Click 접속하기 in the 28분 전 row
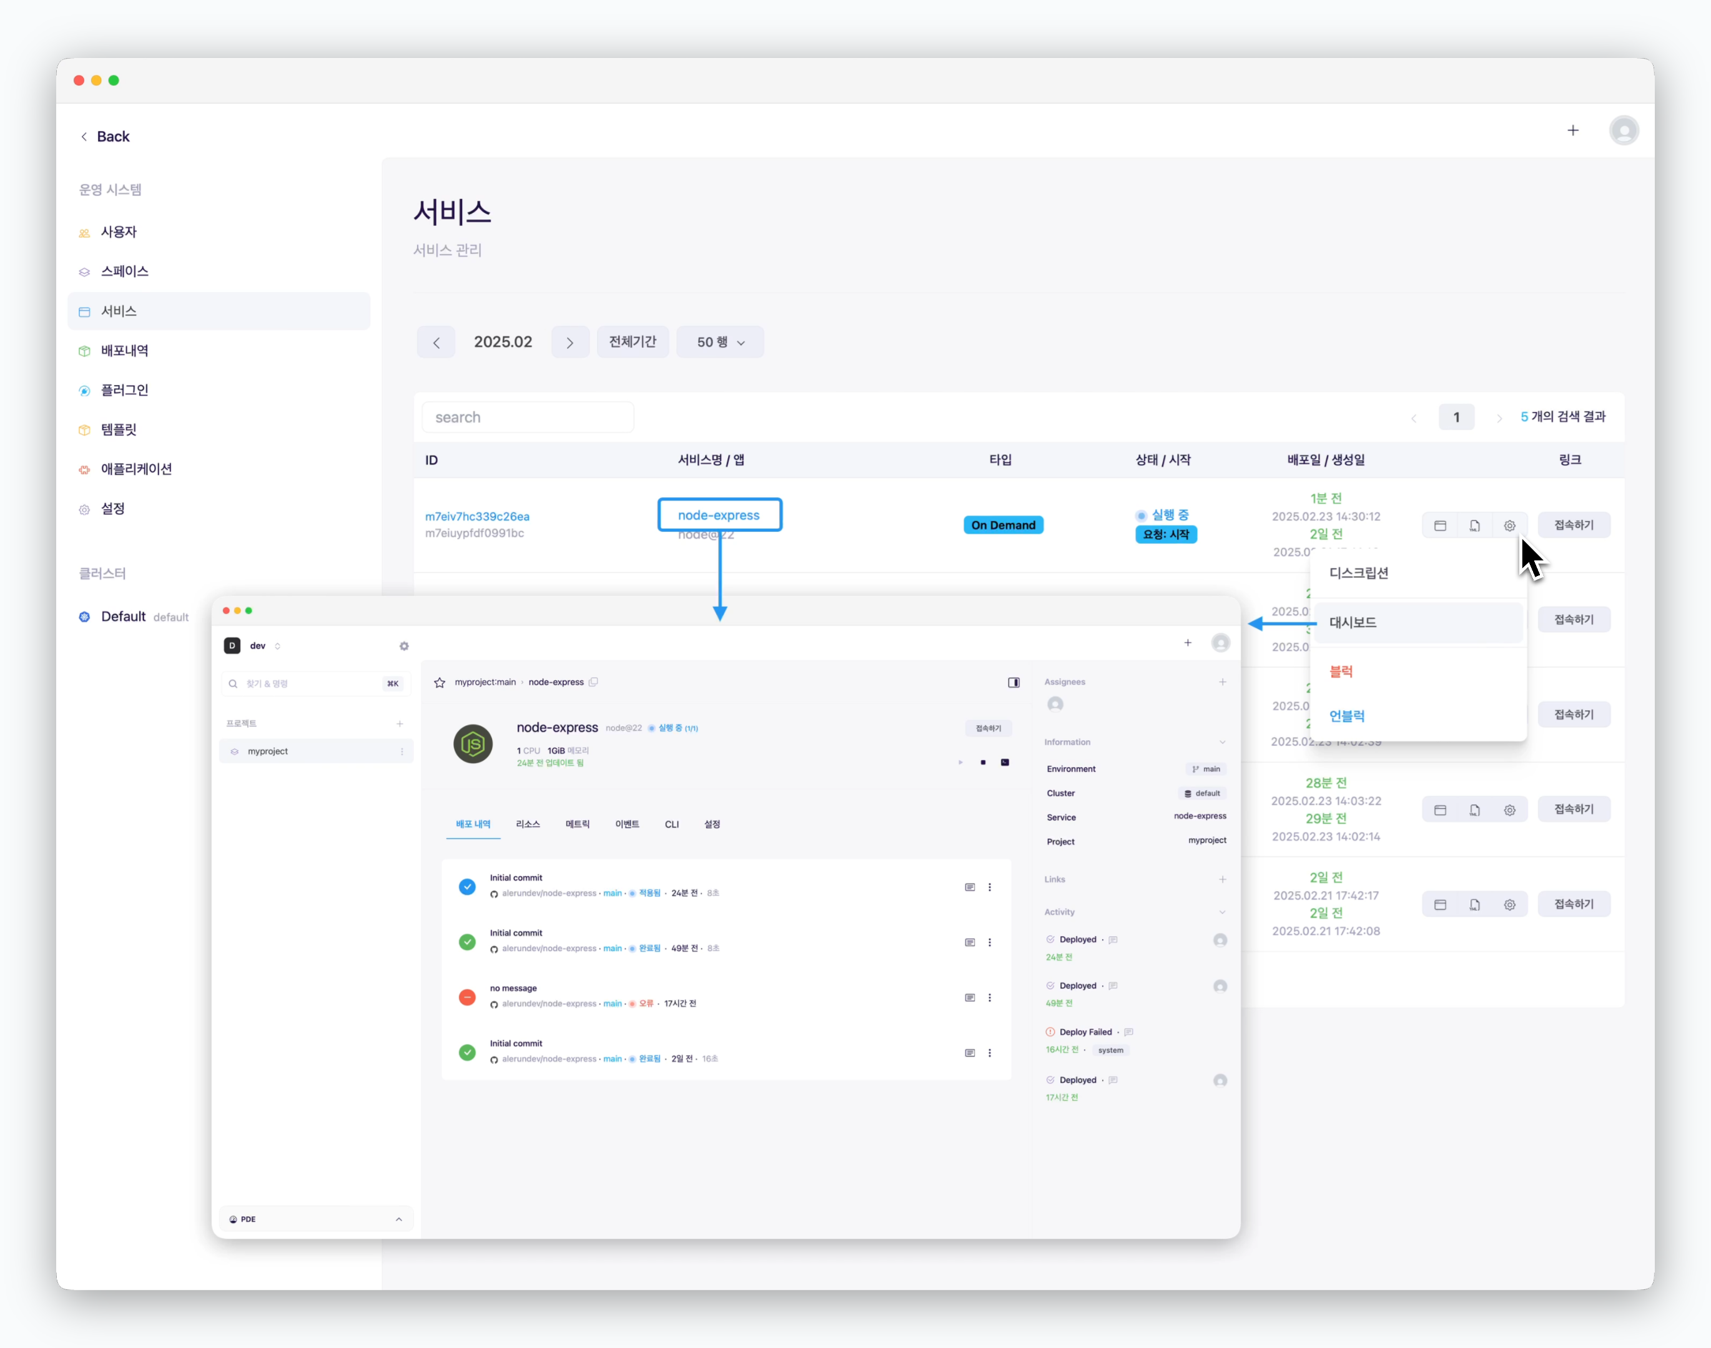Screen dimensions: 1711x1348 (x=1574, y=809)
